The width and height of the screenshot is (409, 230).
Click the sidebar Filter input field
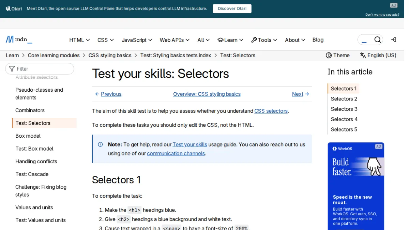click(x=40, y=69)
